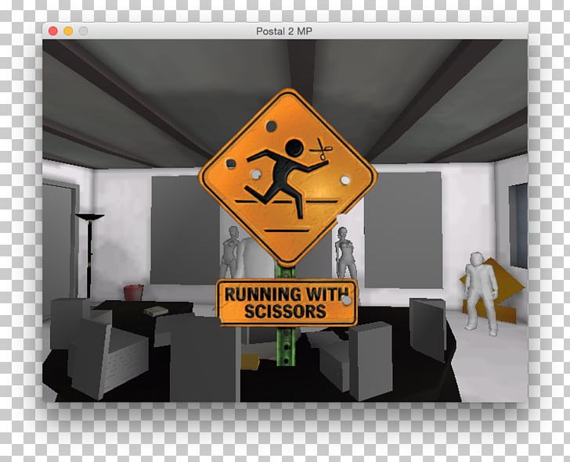Image resolution: width=570 pixels, height=462 pixels.
Task: Close the Postal 2 MP window
Action: point(53,31)
